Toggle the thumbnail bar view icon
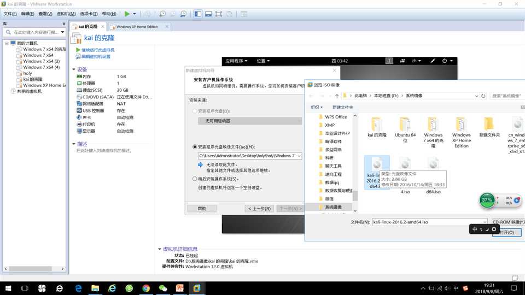The width and height of the screenshot is (525, 295). click(208, 14)
